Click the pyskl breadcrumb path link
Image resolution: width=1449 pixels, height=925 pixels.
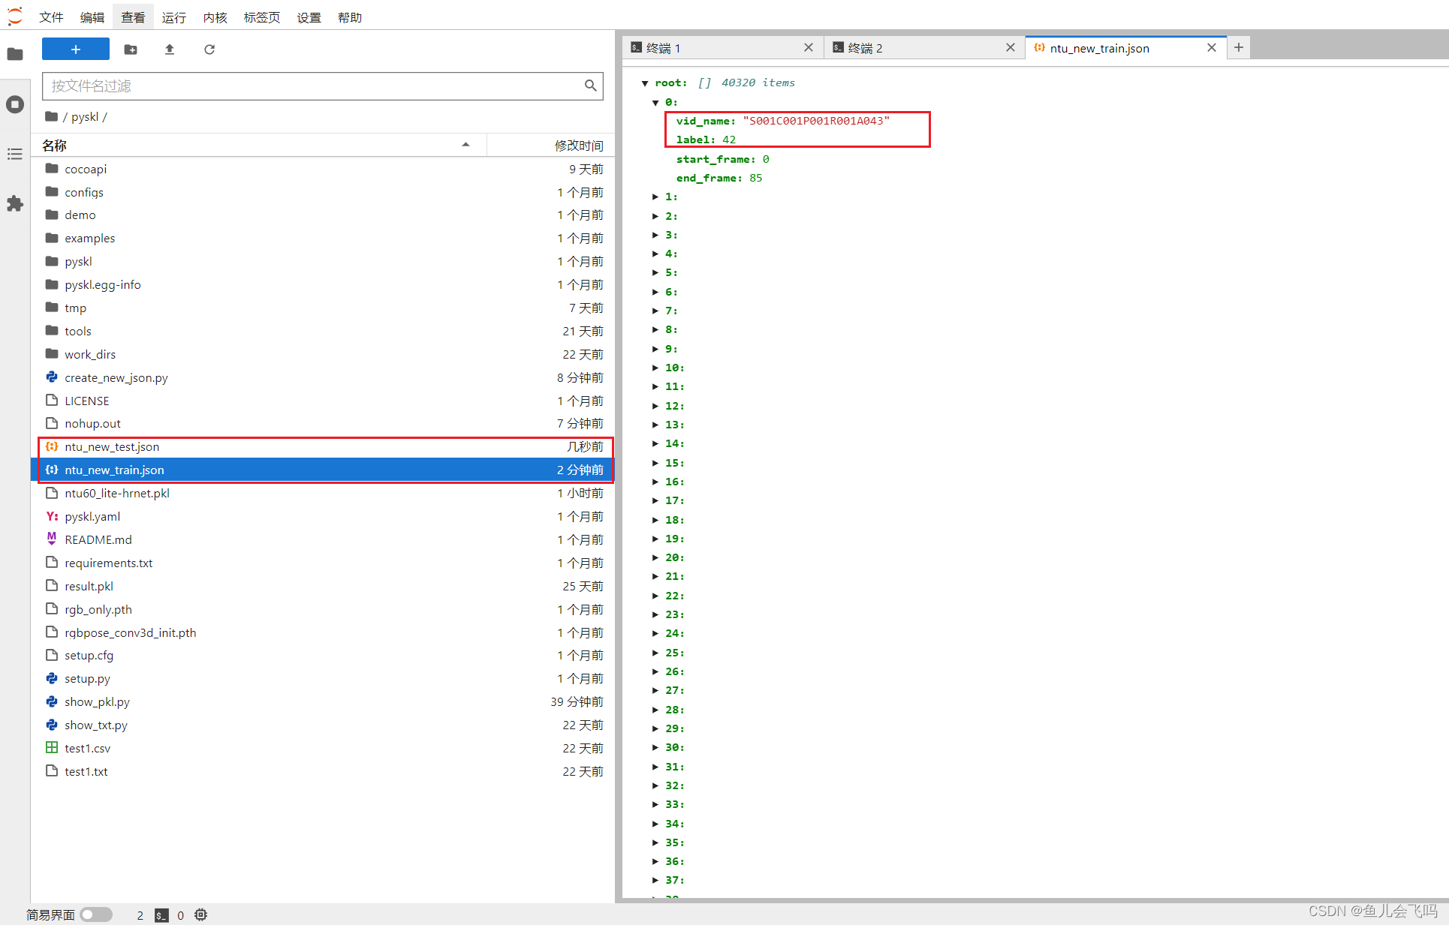(85, 116)
